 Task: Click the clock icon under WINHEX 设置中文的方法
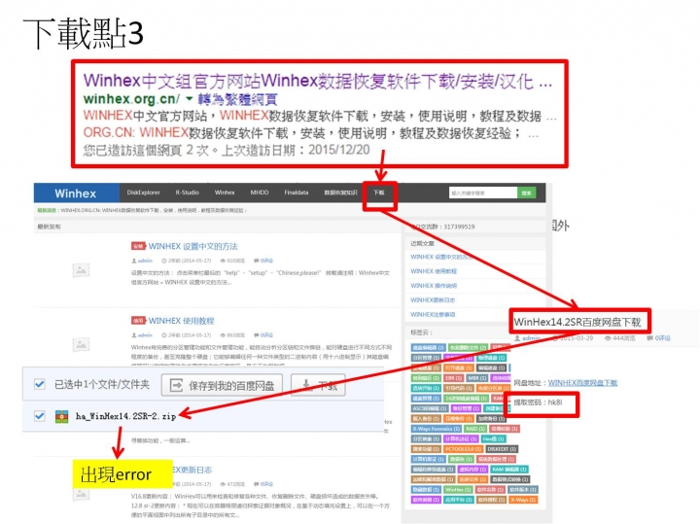tap(164, 261)
